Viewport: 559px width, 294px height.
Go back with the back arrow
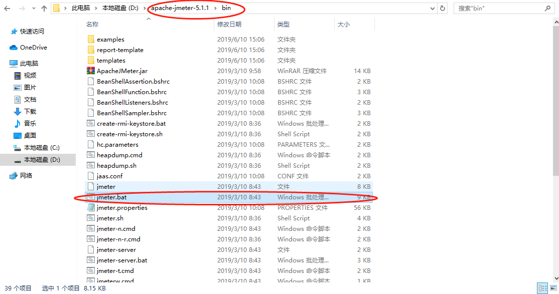tap(7, 8)
